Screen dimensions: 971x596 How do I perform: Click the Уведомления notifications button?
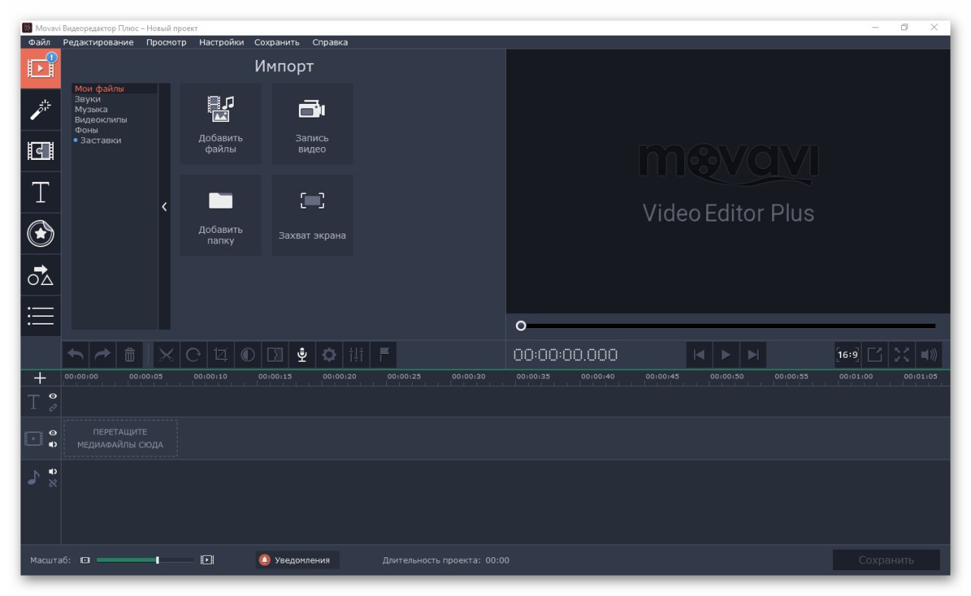click(297, 560)
